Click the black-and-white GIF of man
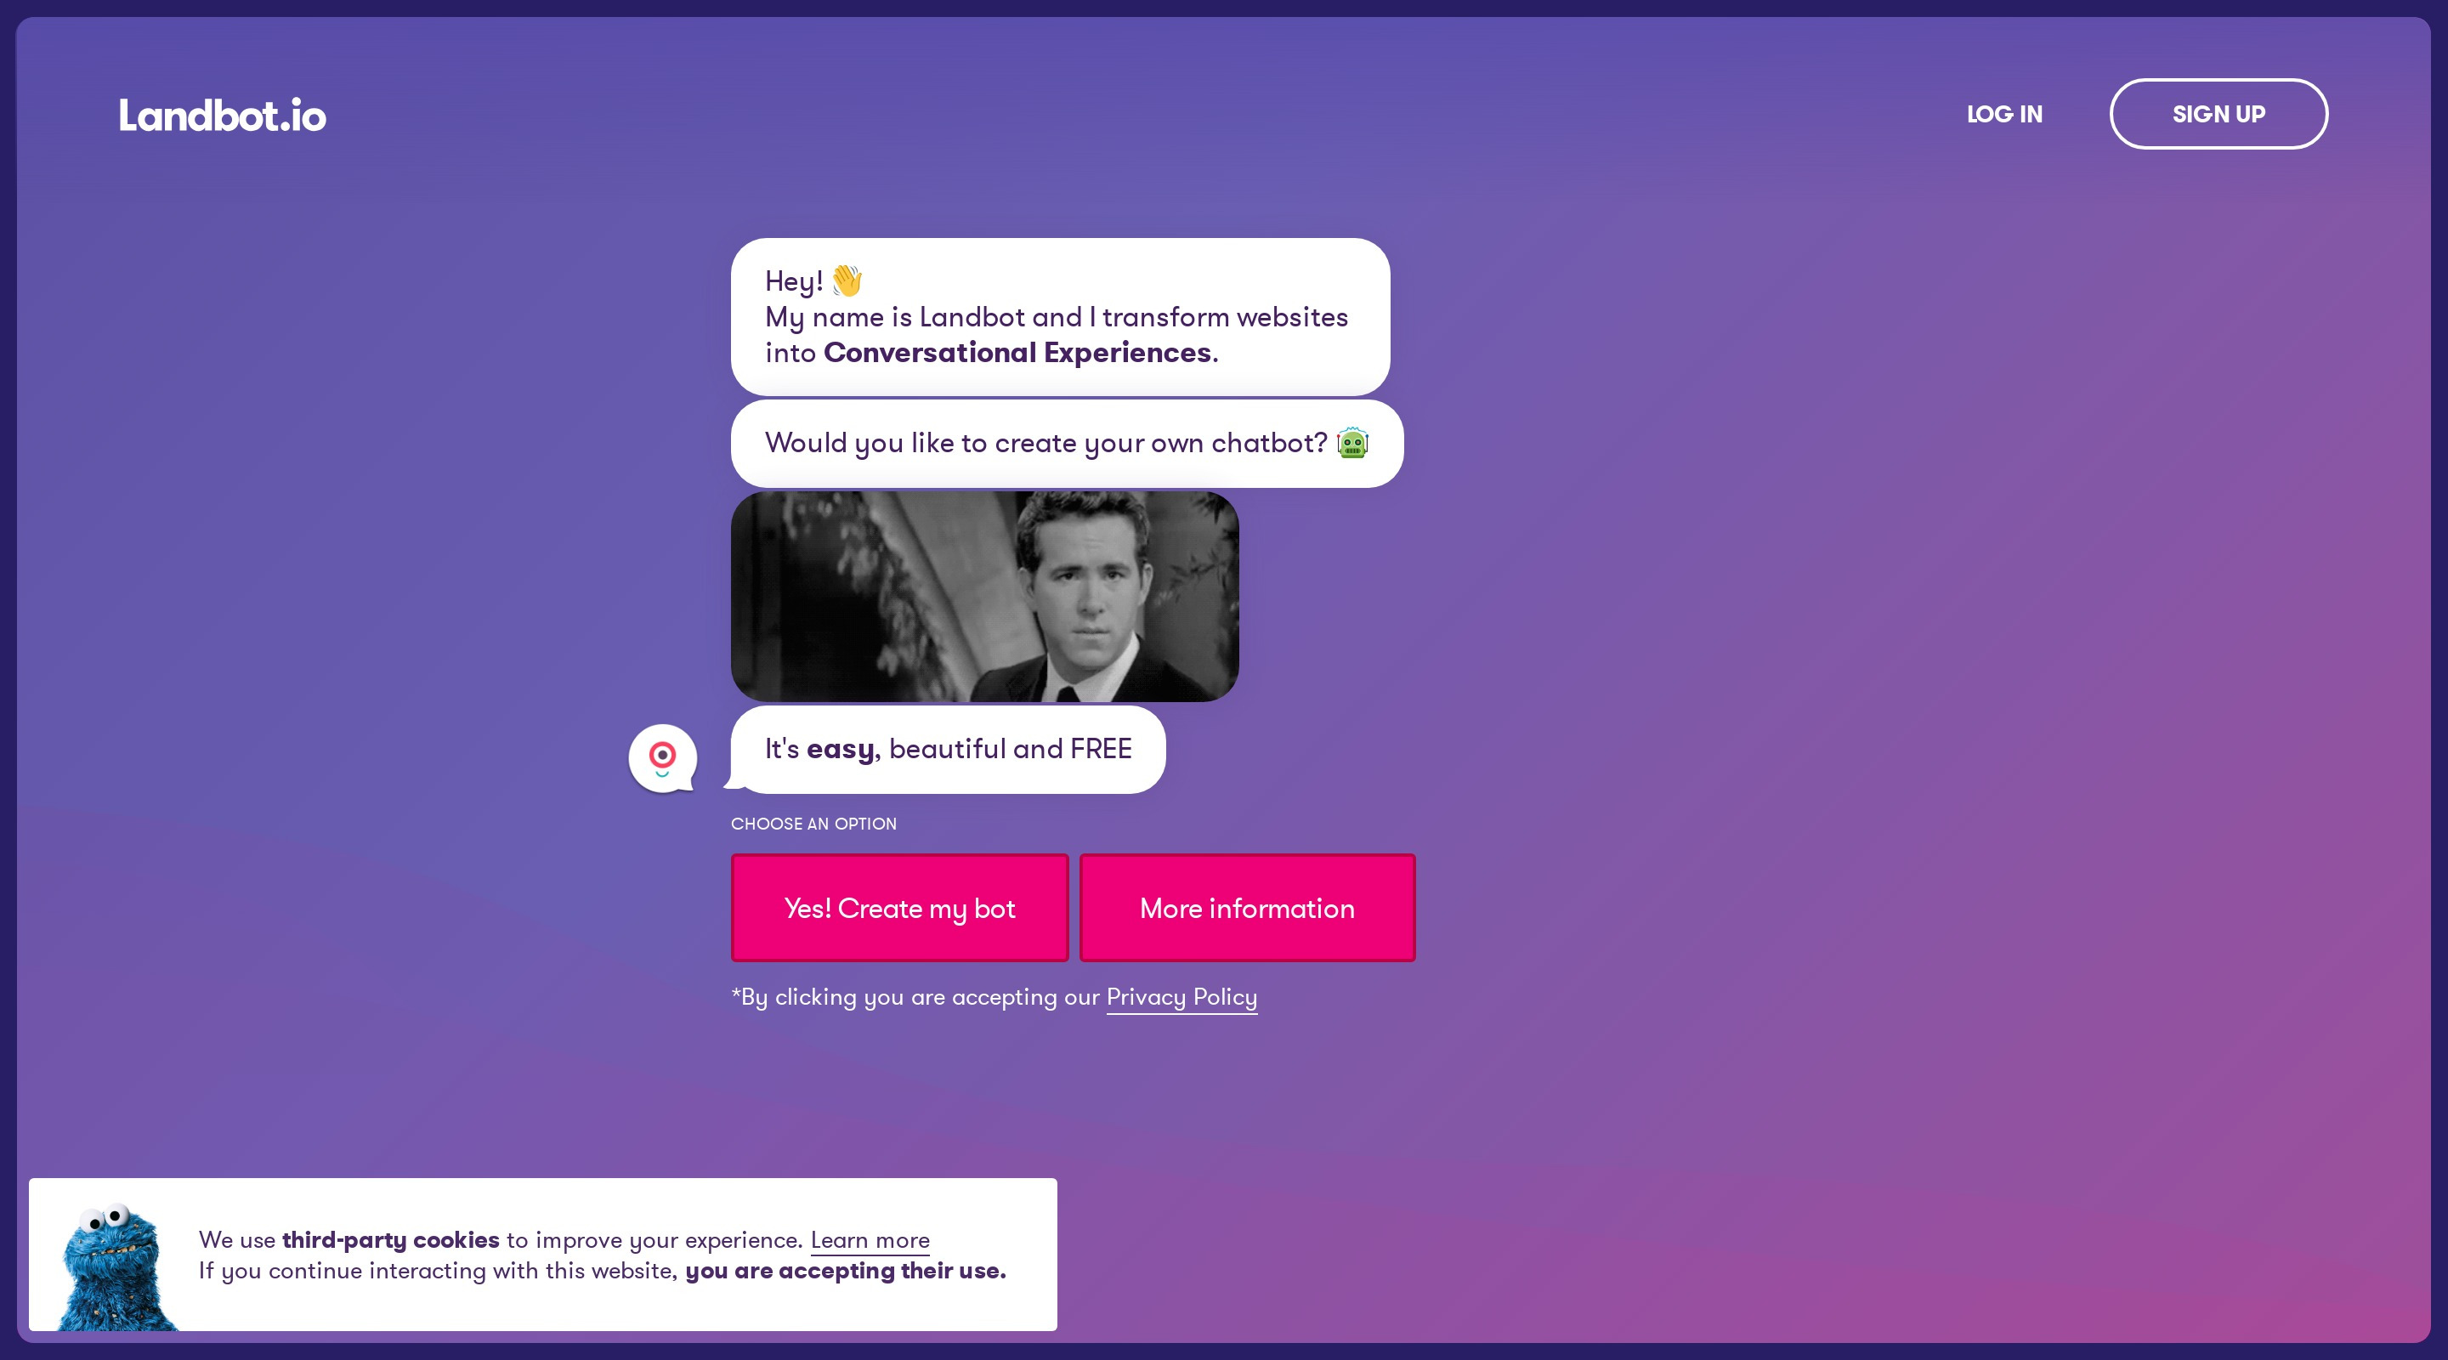 pos(984,597)
